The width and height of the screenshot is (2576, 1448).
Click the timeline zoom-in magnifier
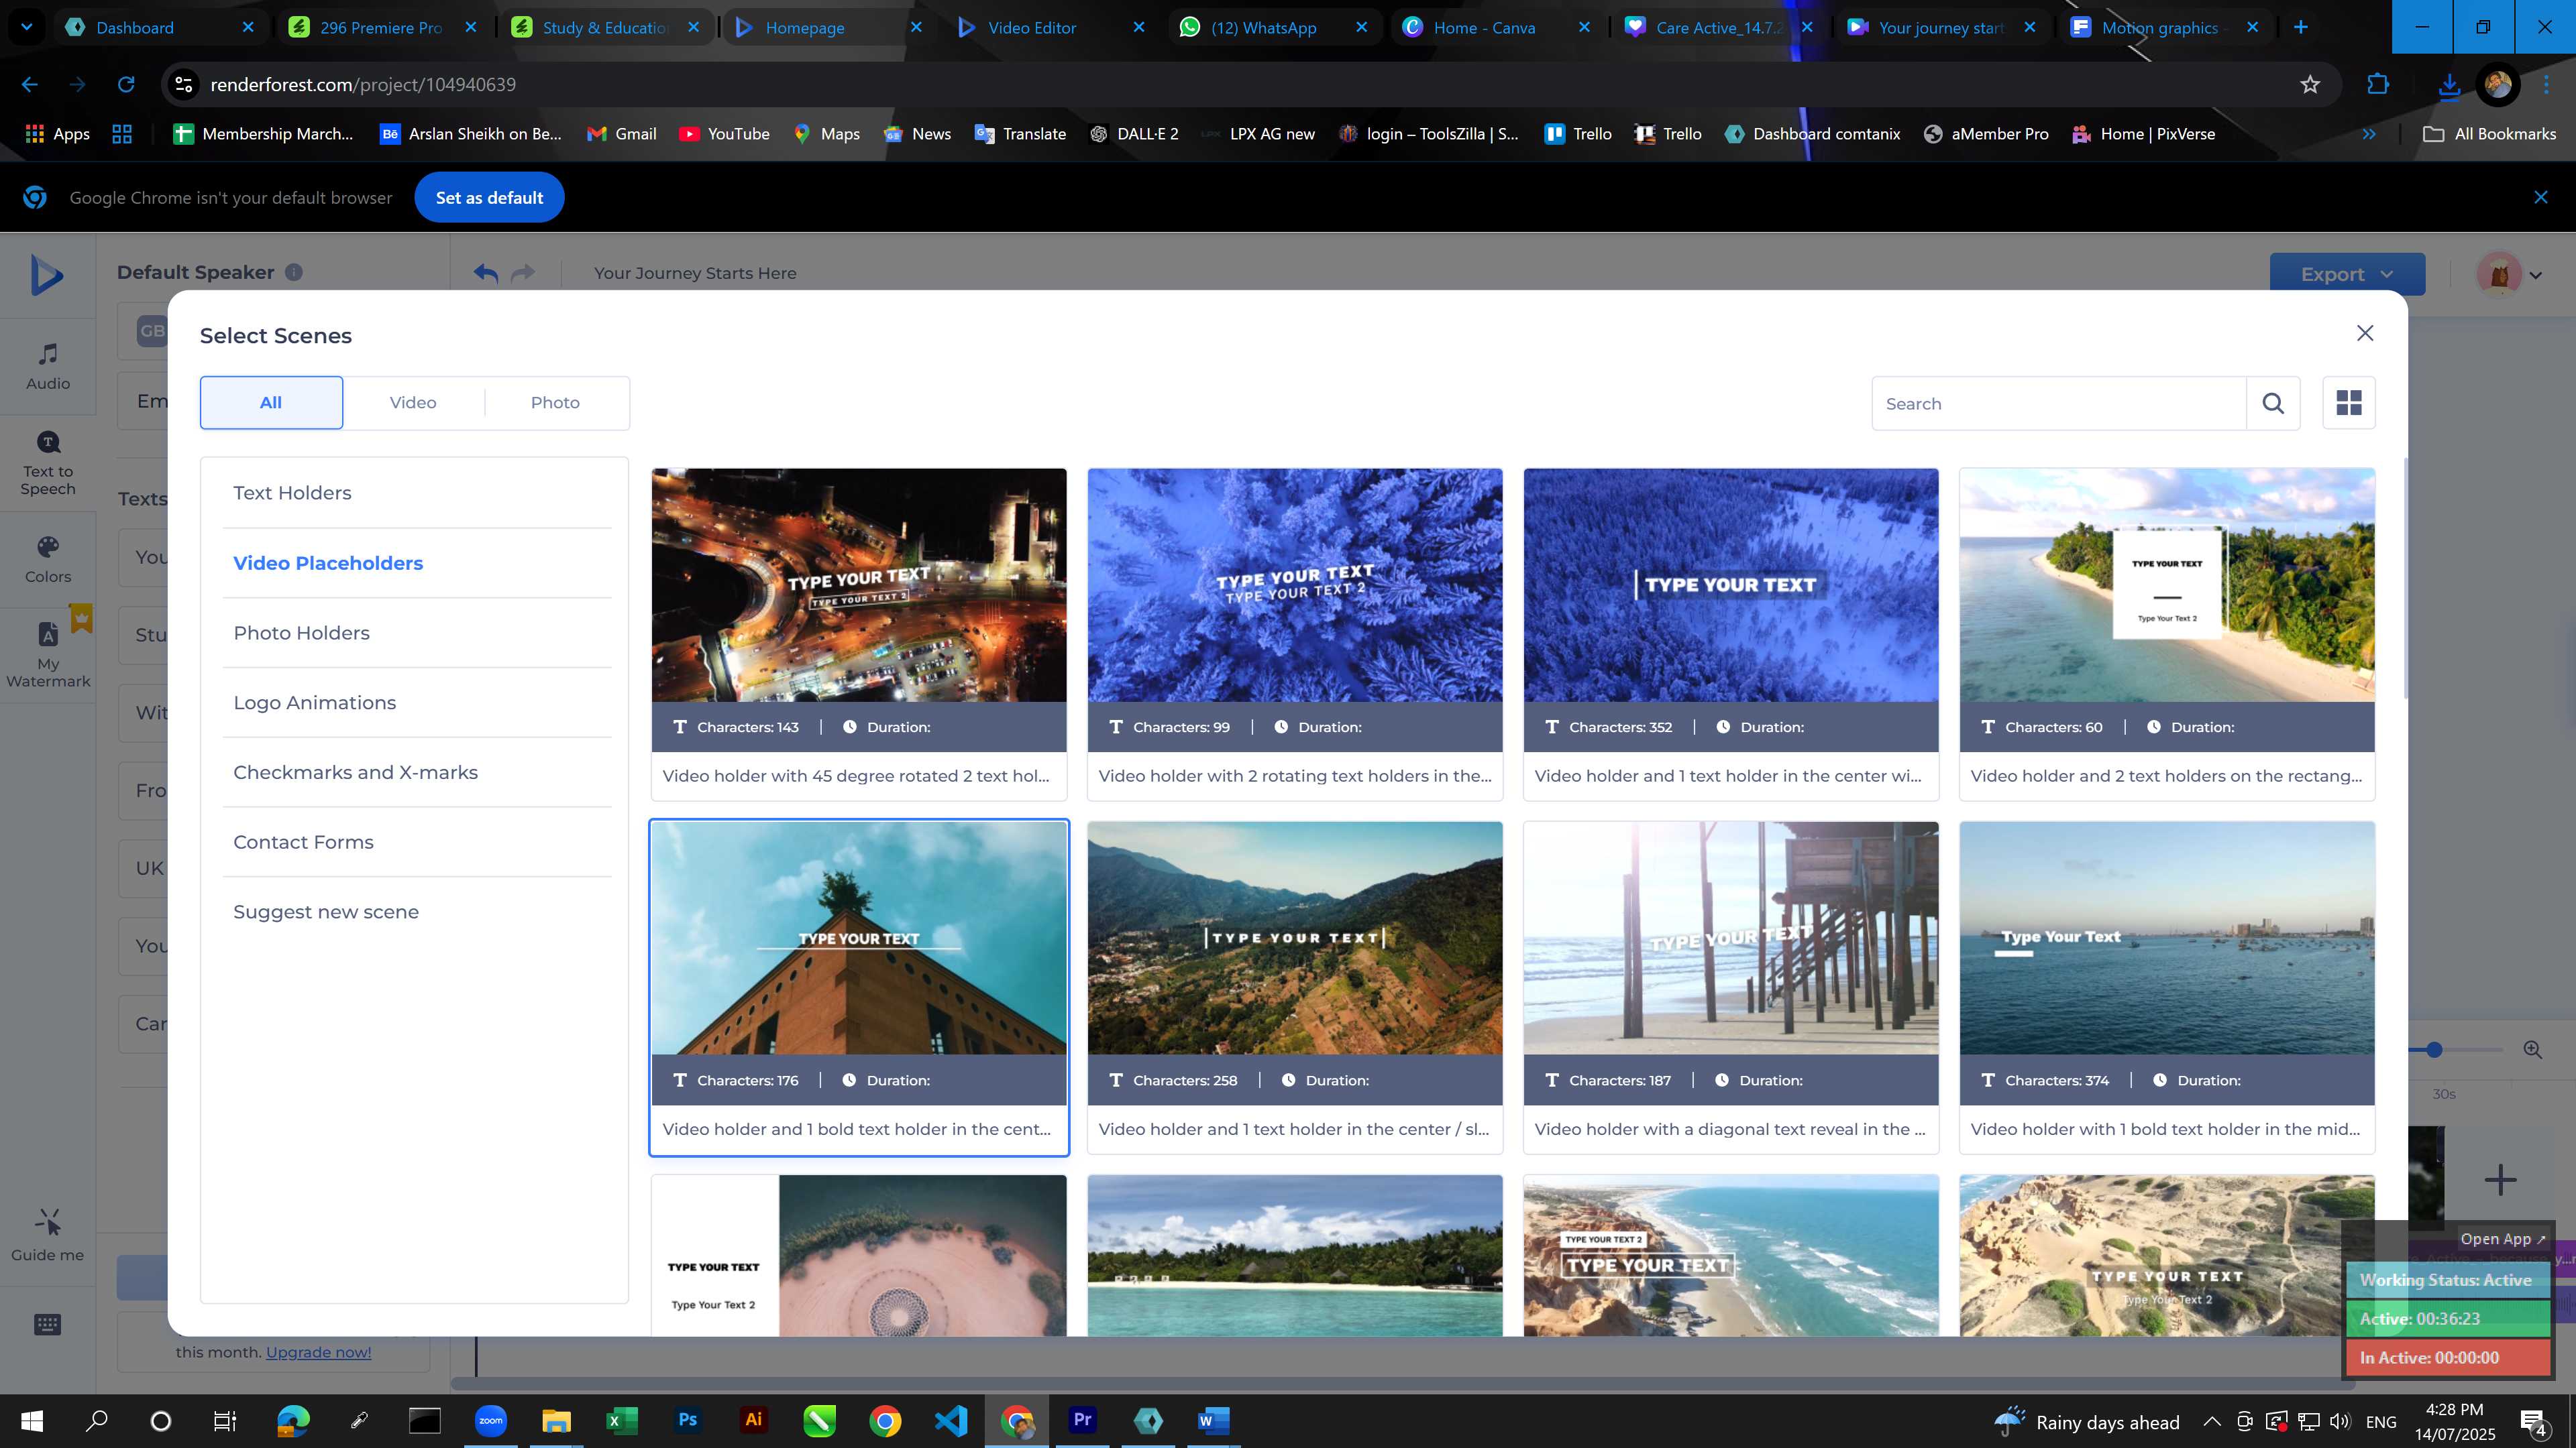pyautogui.click(x=2533, y=1049)
